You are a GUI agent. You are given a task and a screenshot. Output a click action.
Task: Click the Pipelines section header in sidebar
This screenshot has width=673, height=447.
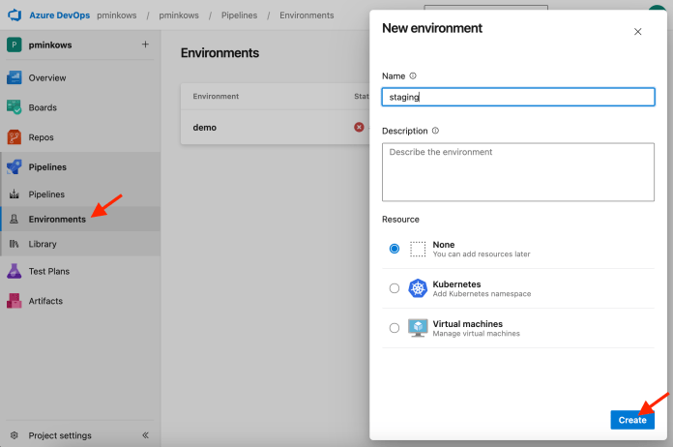47,167
